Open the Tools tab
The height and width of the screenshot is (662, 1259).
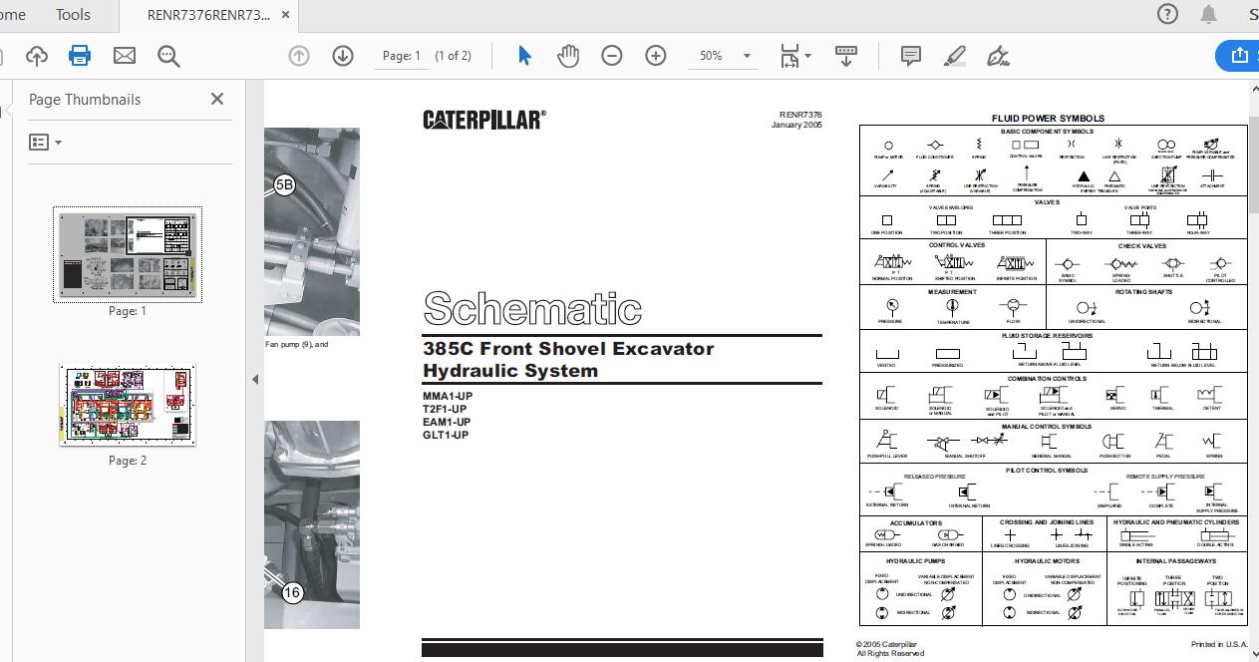tap(73, 15)
